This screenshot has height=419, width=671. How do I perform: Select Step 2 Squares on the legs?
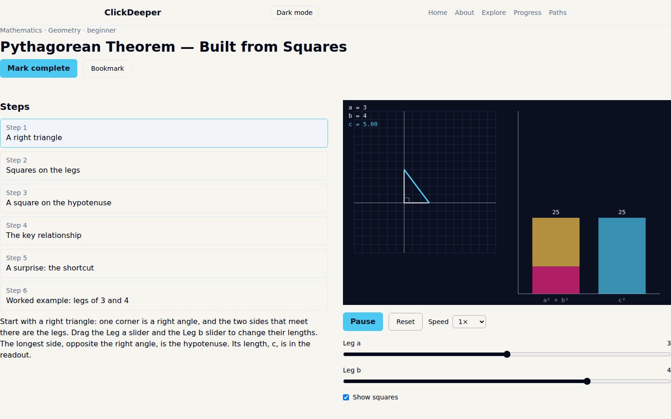(164, 166)
